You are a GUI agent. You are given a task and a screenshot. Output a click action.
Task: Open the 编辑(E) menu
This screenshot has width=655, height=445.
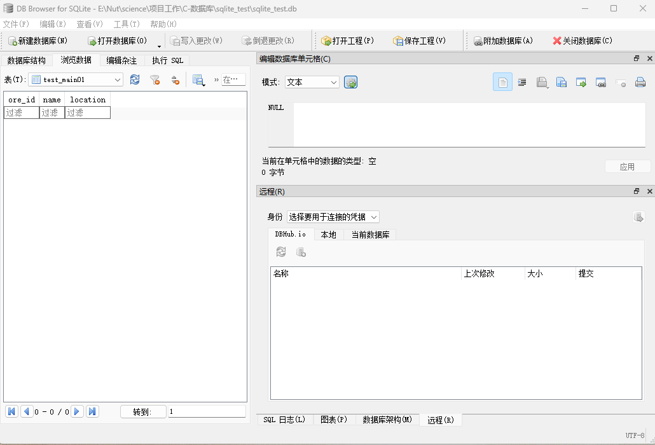[x=53, y=24]
